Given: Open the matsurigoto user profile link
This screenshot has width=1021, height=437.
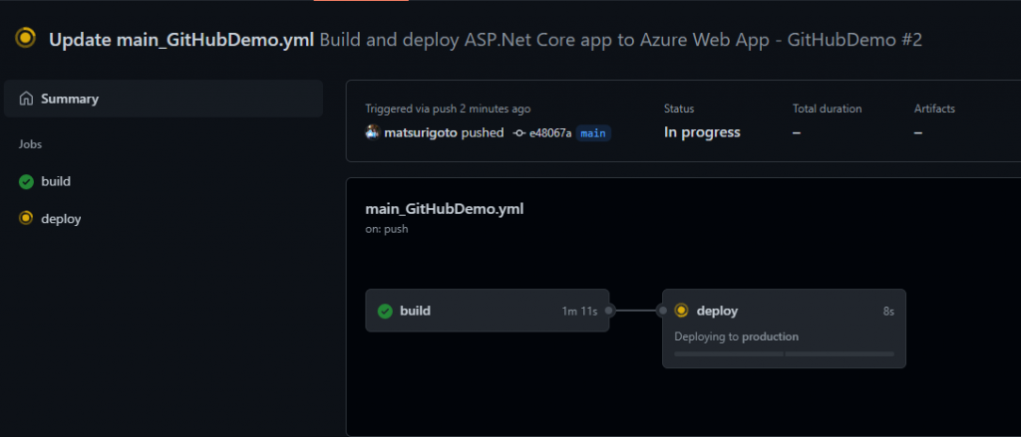Looking at the screenshot, I should 421,132.
